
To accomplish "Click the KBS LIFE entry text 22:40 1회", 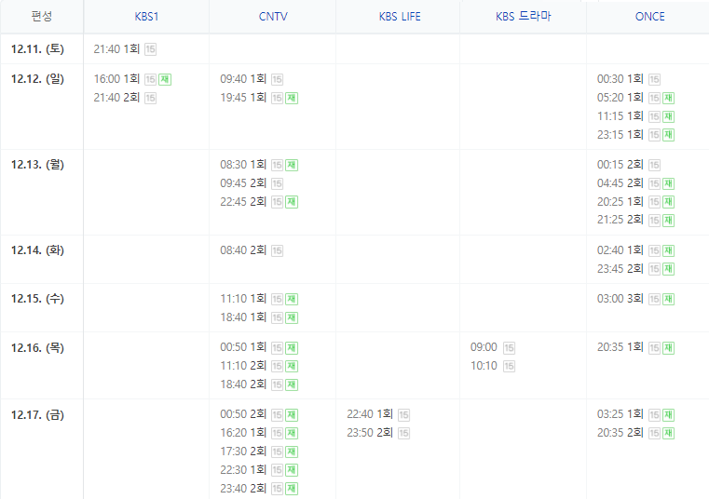I will (370, 414).
